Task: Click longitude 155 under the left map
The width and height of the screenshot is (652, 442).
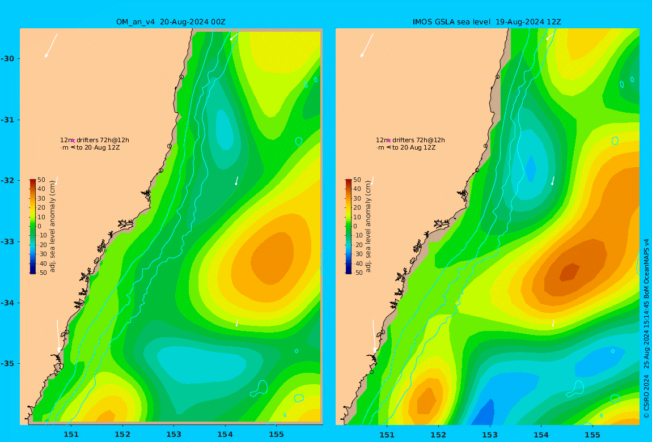Action: click(x=277, y=435)
